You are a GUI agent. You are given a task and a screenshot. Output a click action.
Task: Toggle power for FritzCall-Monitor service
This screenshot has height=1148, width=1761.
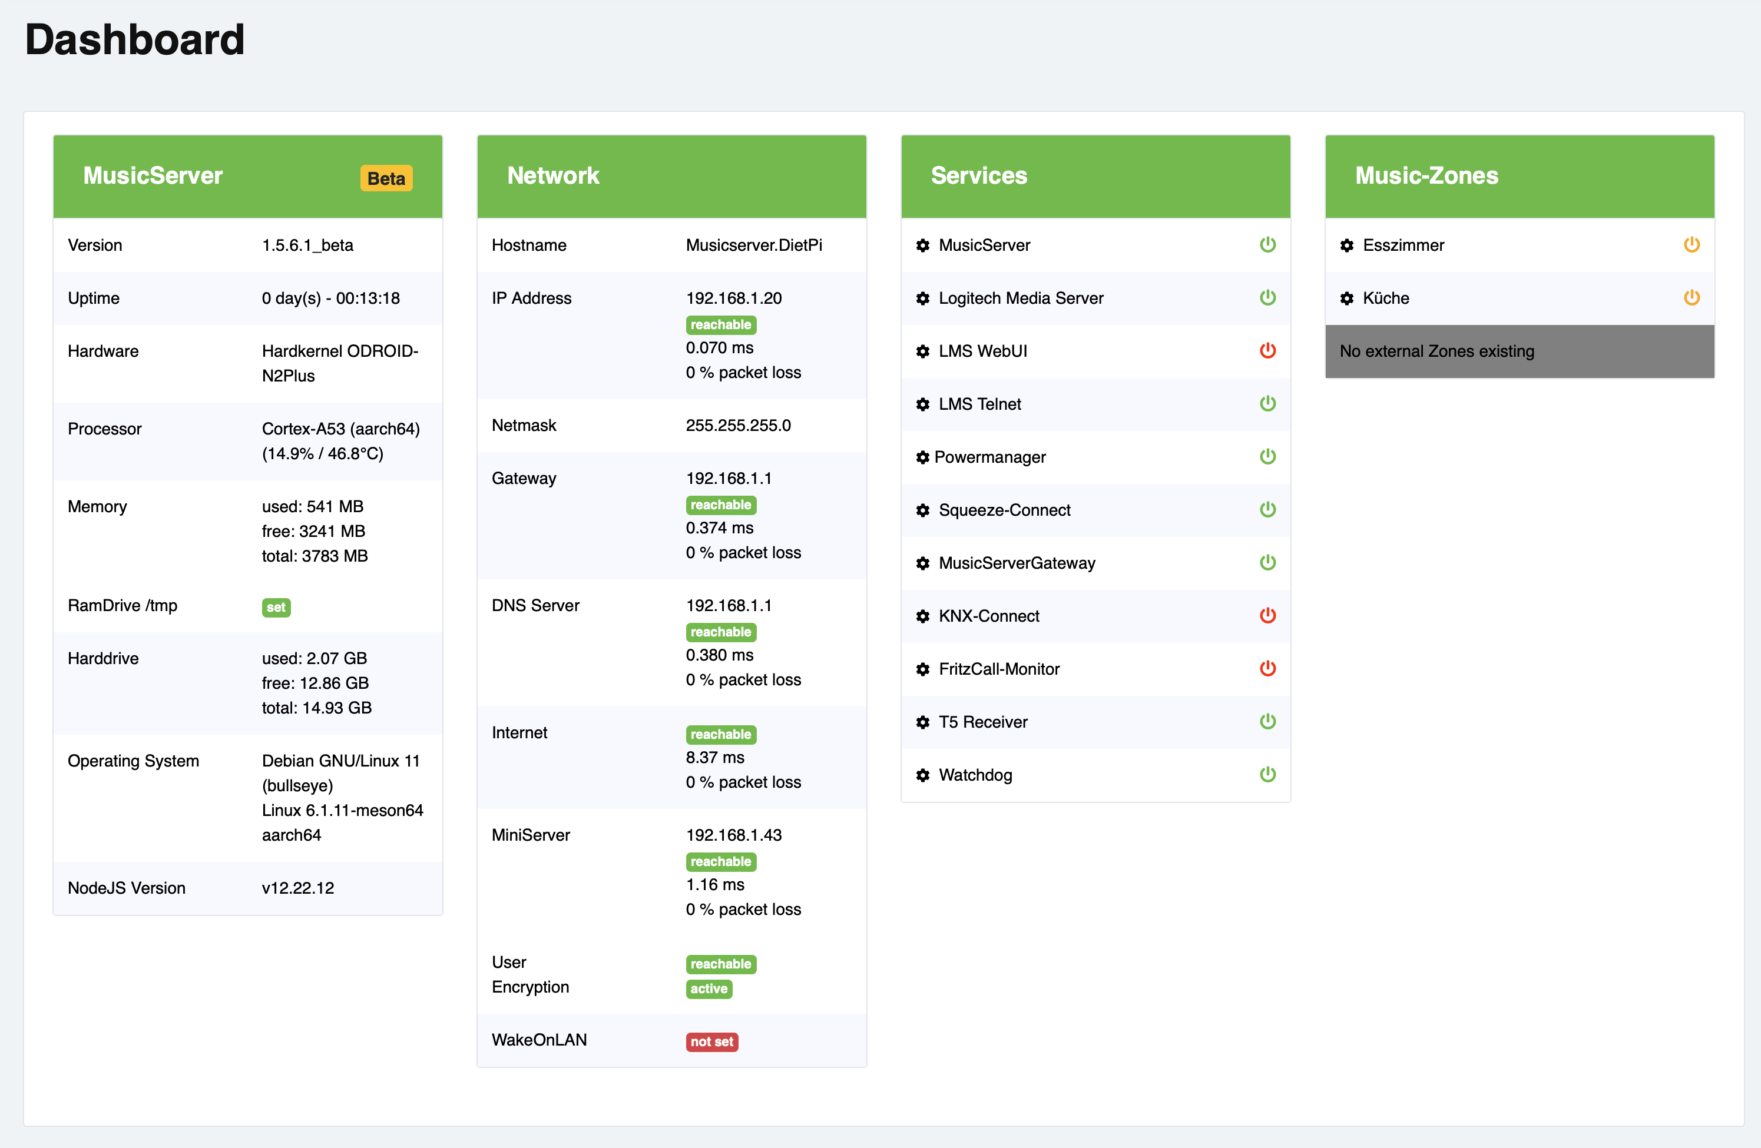click(x=1267, y=669)
